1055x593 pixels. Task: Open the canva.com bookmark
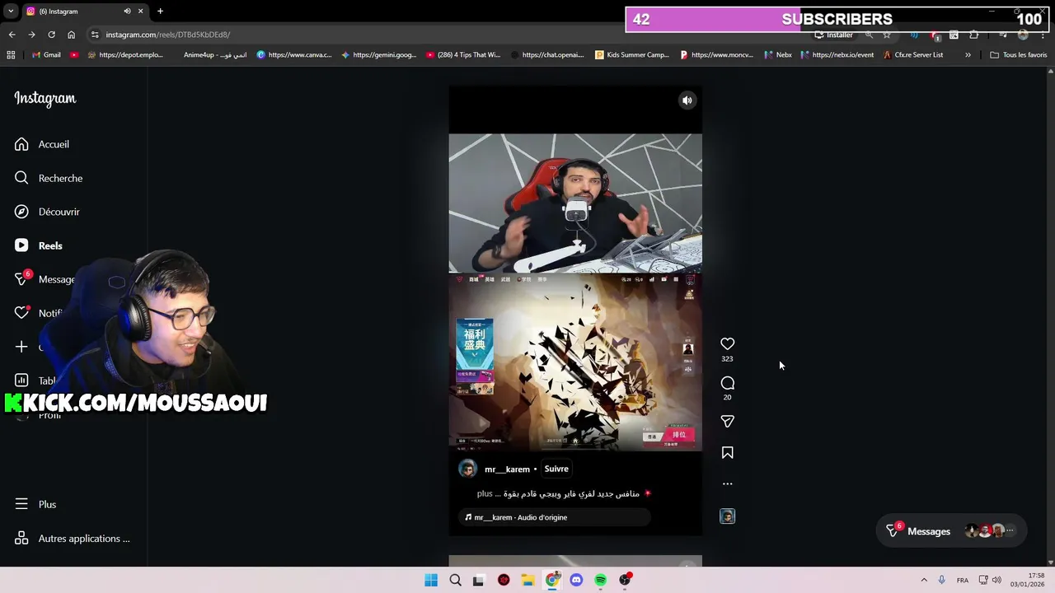[x=294, y=55]
